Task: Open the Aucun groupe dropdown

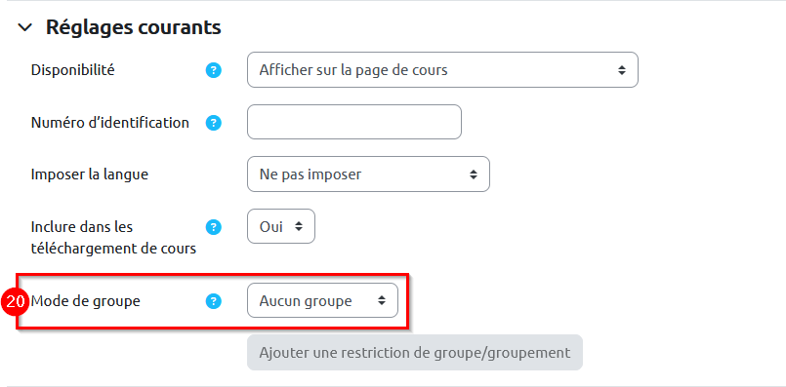Action: pyautogui.click(x=322, y=300)
